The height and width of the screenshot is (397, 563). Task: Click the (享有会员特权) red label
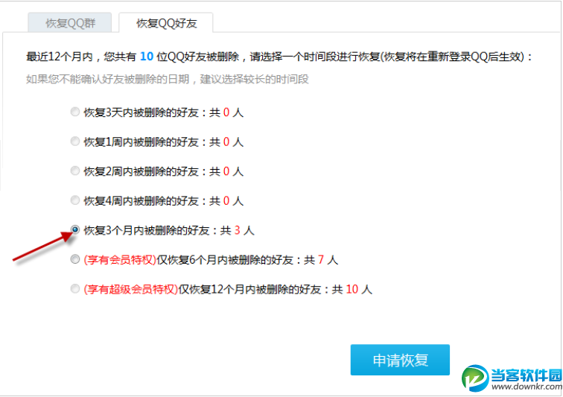pos(120,260)
